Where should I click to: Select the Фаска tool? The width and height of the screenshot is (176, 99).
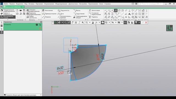click(x=77, y=10)
